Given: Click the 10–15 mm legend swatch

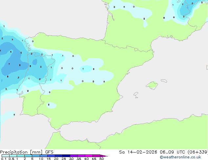Looking at the screenshot, I should pos(43,156).
